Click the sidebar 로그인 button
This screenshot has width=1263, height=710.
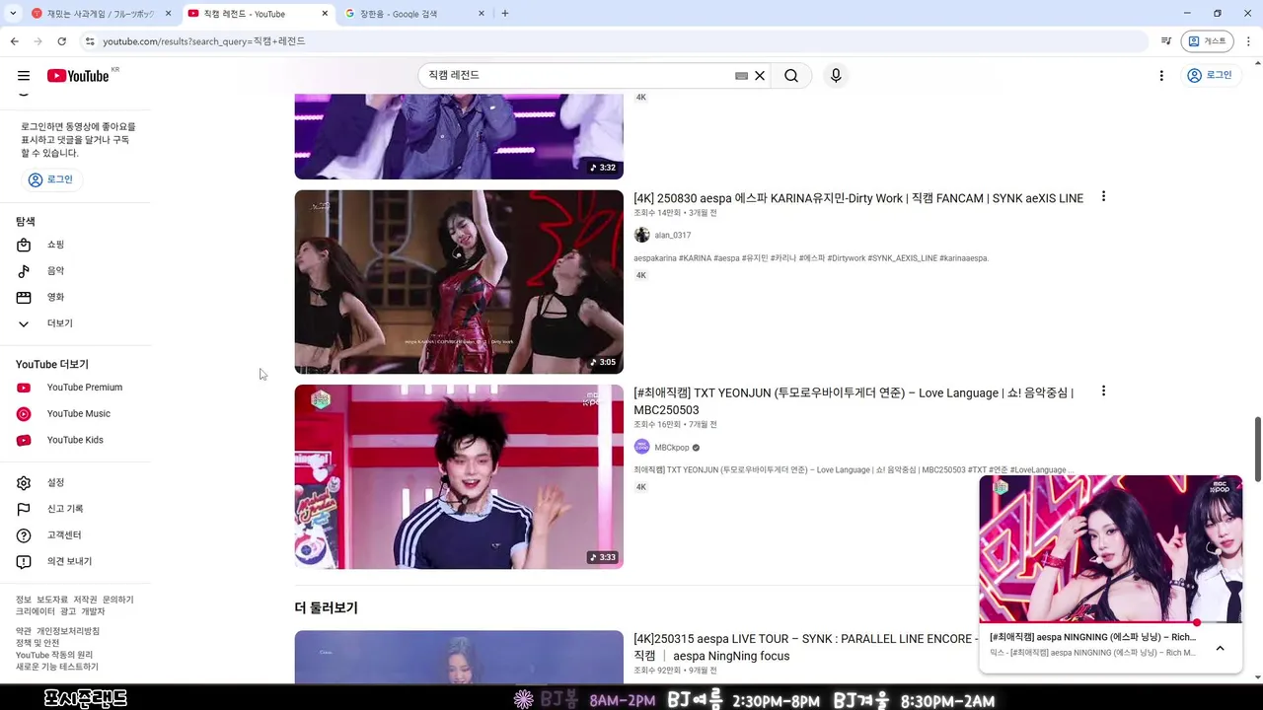pyautogui.click(x=51, y=179)
